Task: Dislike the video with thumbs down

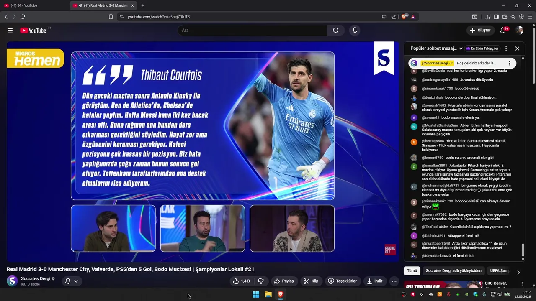Action: [261, 281]
